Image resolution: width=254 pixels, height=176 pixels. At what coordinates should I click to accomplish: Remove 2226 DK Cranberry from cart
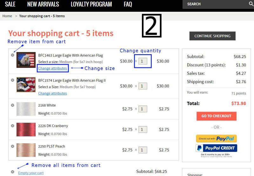(x=12, y=126)
